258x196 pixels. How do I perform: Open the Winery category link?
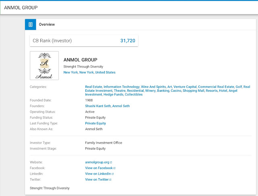(x=150, y=91)
